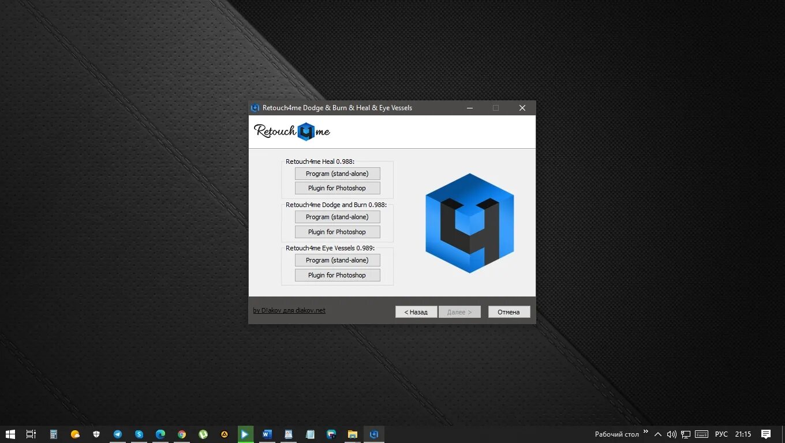Image resolution: width=785 pixels, height=443 pixels.
Task: Choose Eye Vessels Program (stand-alone) option
Action: pos(337,260)
